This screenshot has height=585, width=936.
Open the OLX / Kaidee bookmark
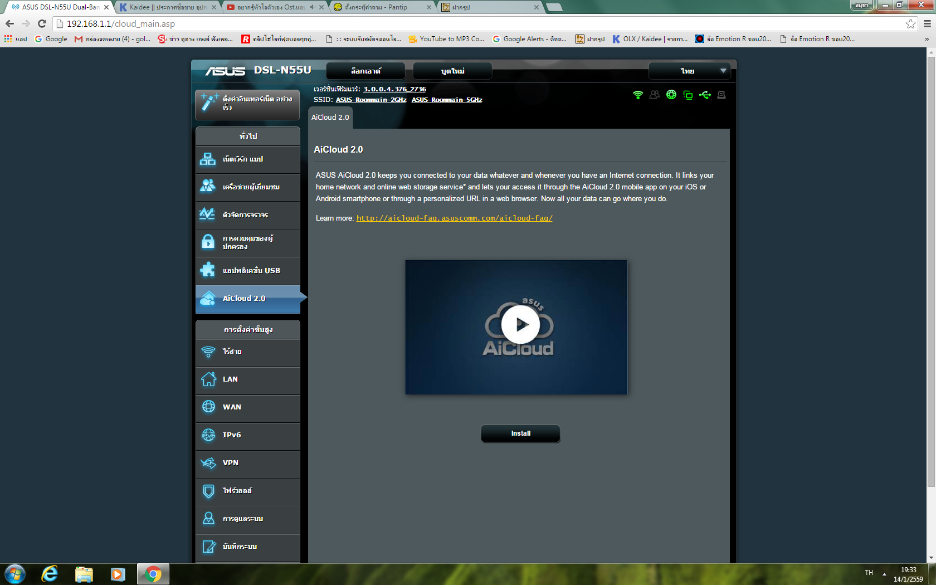(650, 39)
